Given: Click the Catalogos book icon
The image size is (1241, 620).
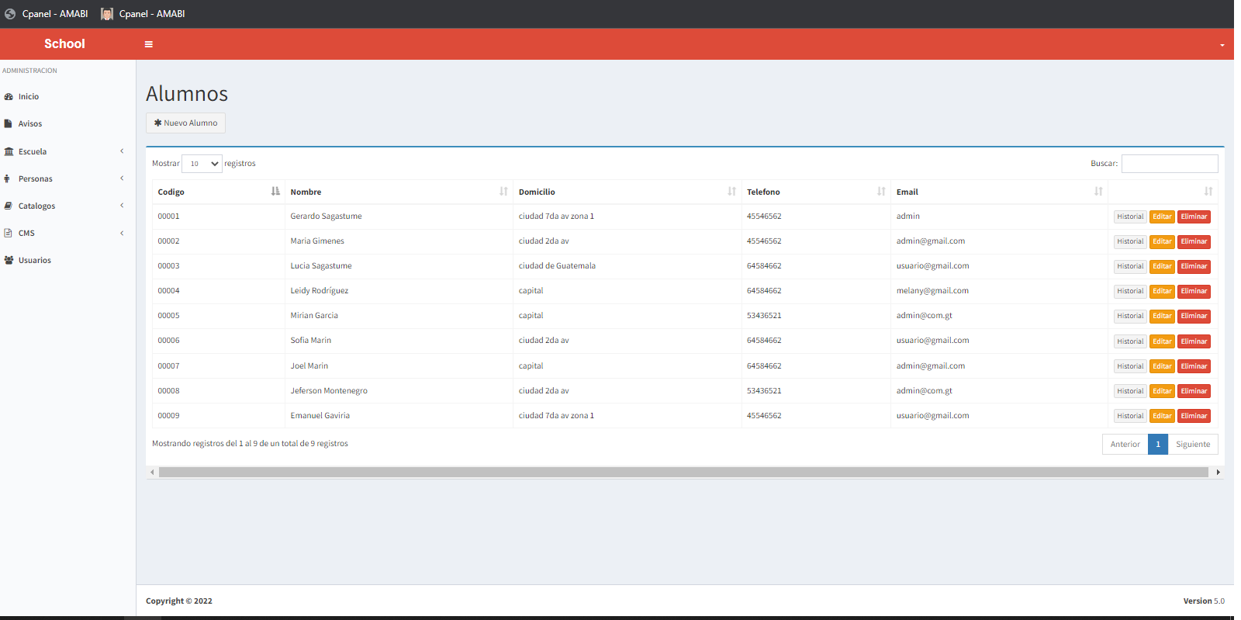Looking at the screenshot, I should (9, 206).
